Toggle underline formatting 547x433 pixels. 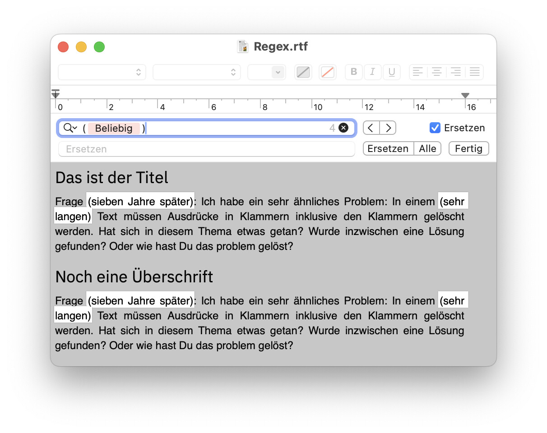392,72
